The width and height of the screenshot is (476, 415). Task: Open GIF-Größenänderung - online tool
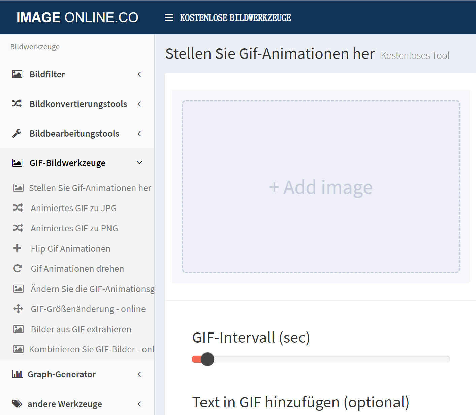pyautogui.click(x=88, y=309)
